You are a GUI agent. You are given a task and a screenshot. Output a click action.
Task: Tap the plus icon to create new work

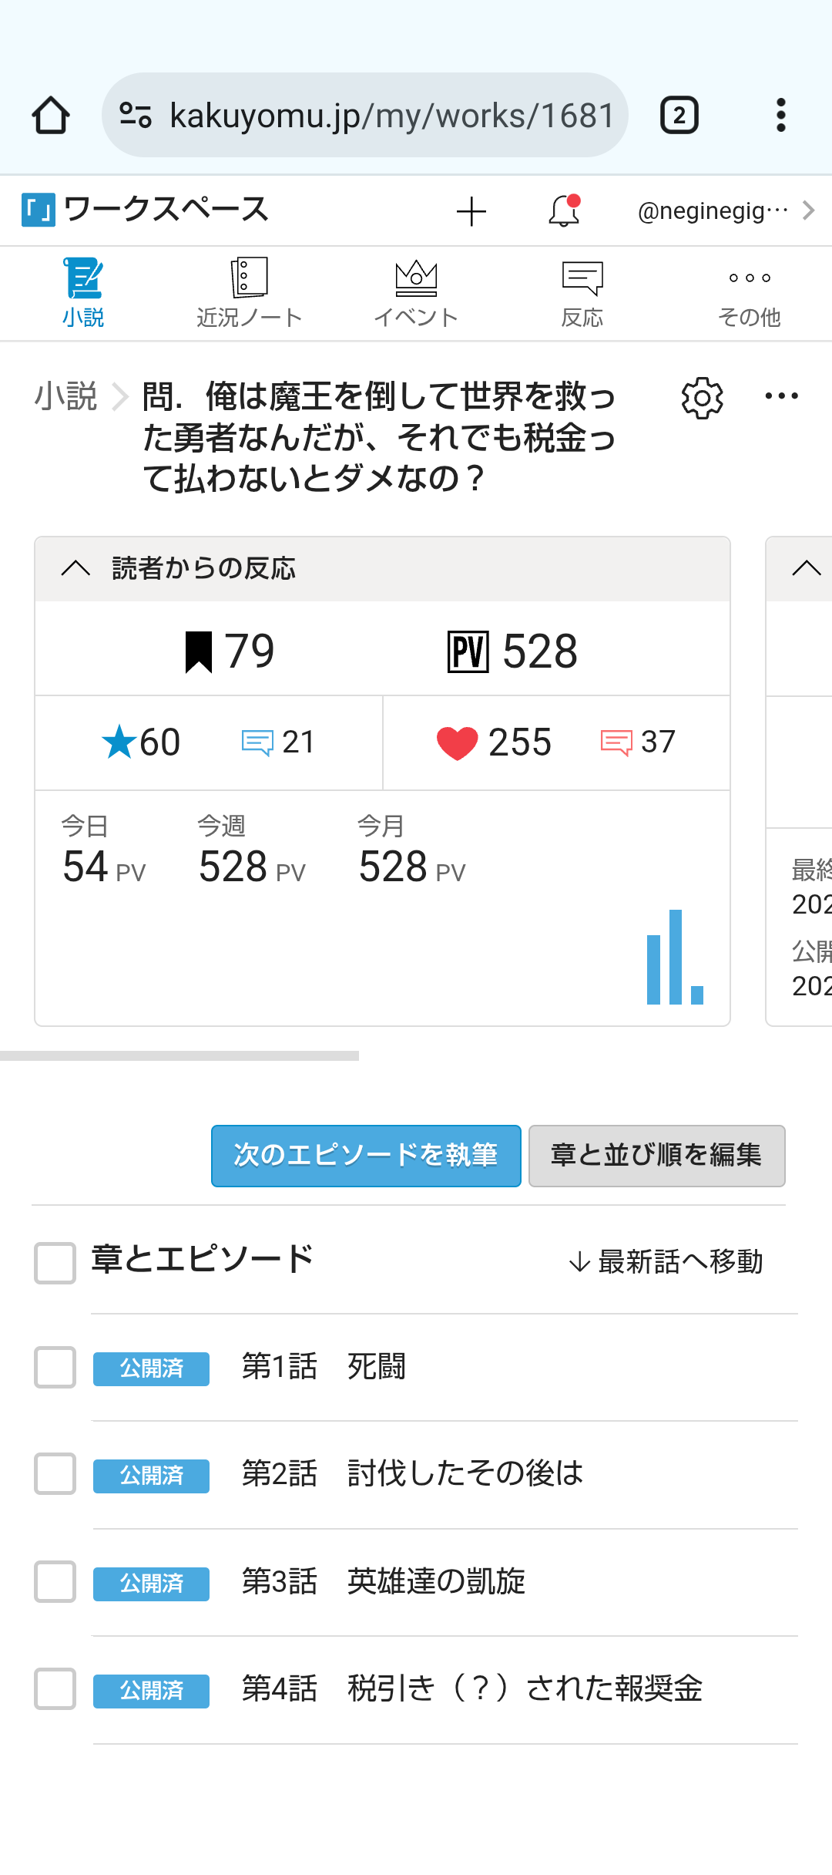(x=471, y=211)
